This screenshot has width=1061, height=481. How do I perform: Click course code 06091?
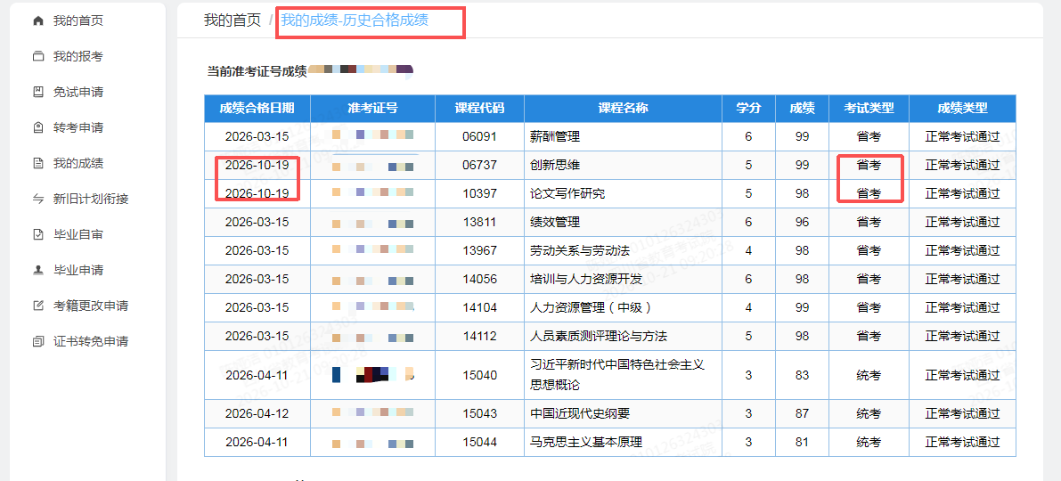coord(480,136)
